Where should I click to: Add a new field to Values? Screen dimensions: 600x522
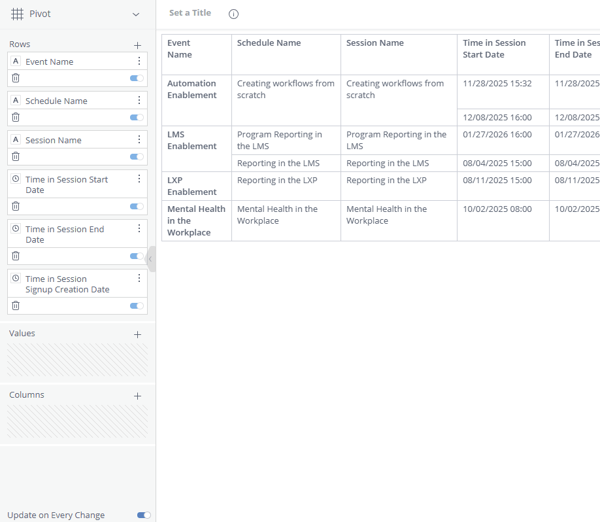137,334
